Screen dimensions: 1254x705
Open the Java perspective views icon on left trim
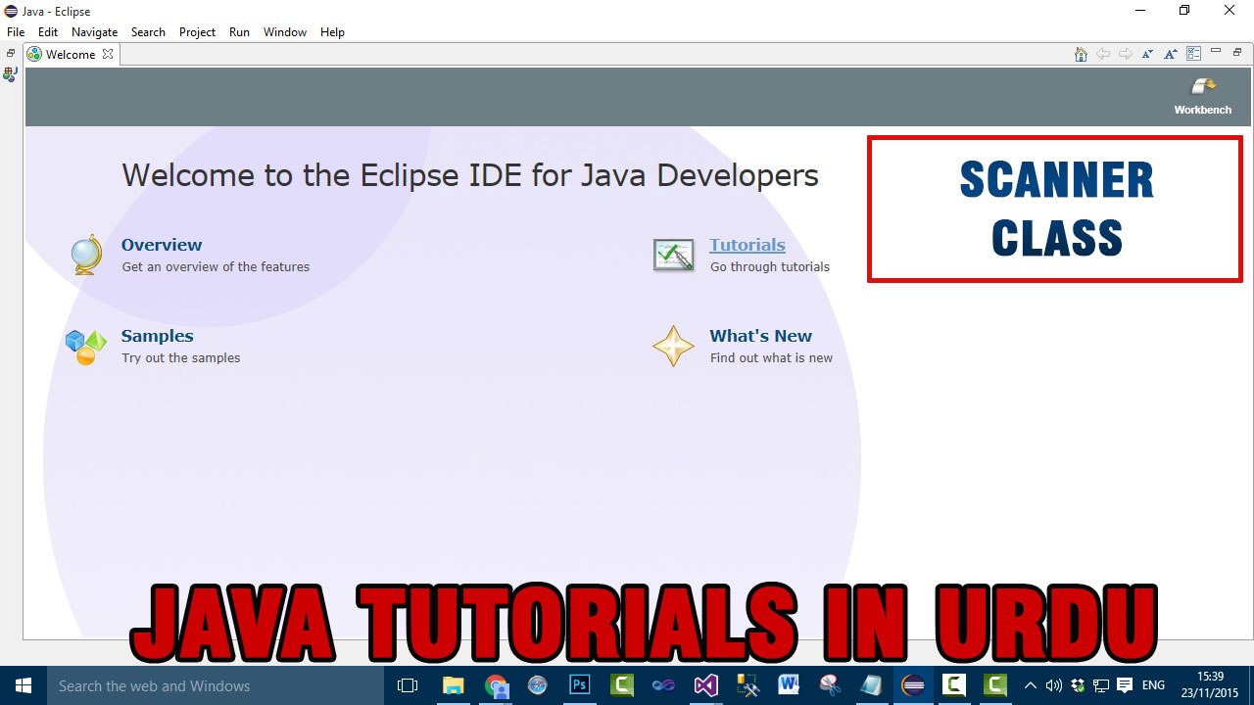tap(11, 74)
